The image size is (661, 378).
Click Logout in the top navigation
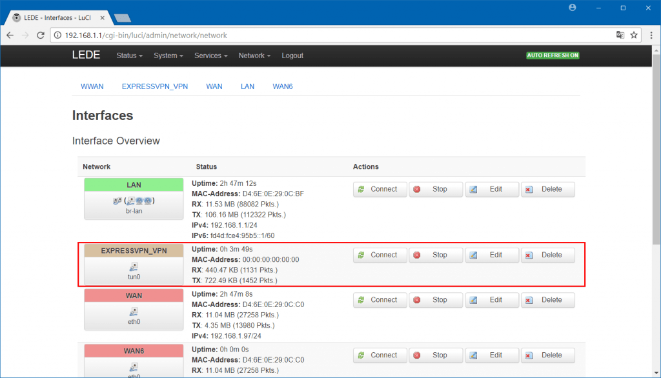(292, 55)
